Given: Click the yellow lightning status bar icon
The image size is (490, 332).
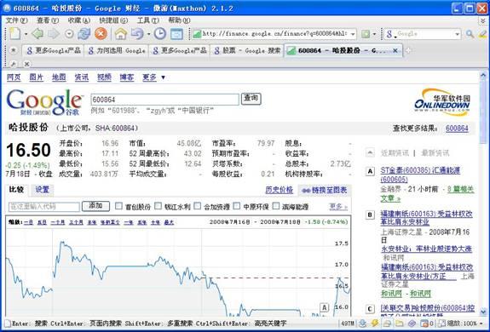Looking at the screenshot, I should click(374, 323).
